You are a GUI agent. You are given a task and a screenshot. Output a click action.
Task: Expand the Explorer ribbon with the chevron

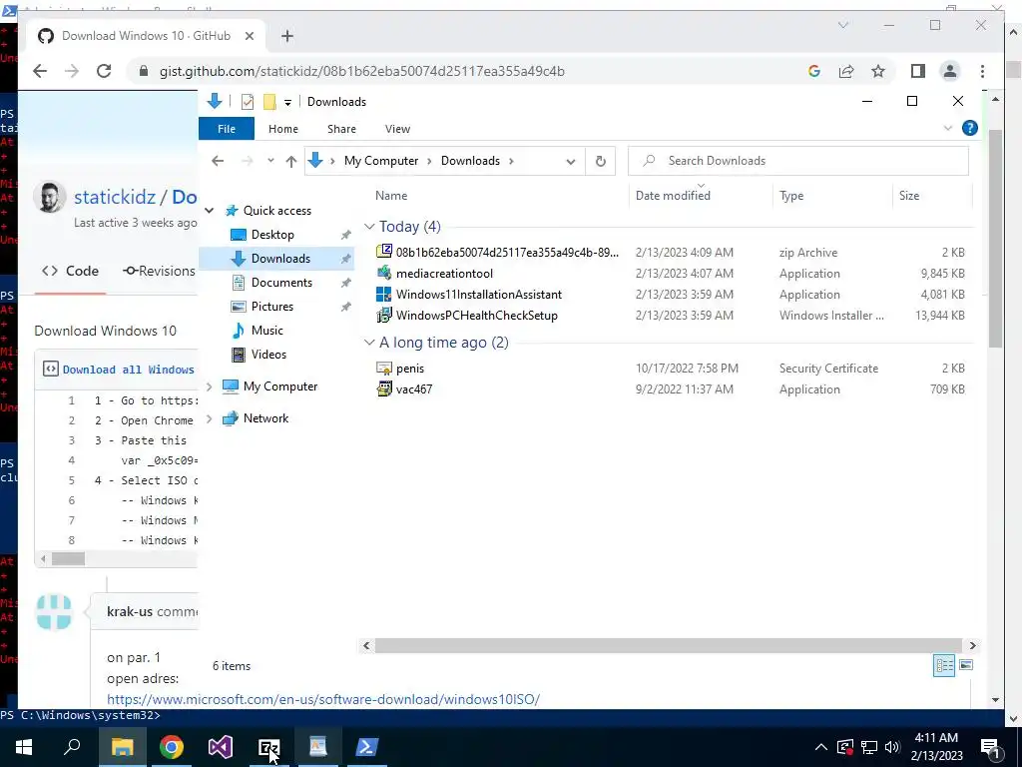[x=948, y=128]
